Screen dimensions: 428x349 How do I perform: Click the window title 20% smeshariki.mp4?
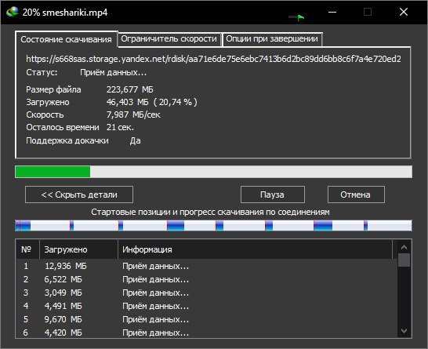pos(65,13)
